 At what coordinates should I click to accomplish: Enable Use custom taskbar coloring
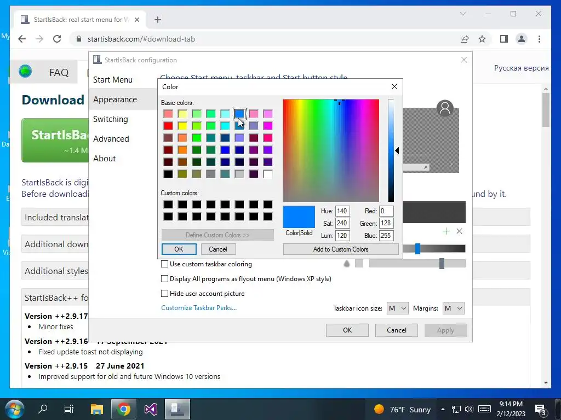(x=164, y=264)
